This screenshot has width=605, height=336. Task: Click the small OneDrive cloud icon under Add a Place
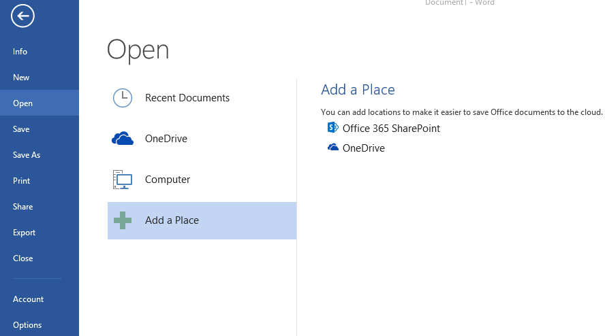click(333, 147)
